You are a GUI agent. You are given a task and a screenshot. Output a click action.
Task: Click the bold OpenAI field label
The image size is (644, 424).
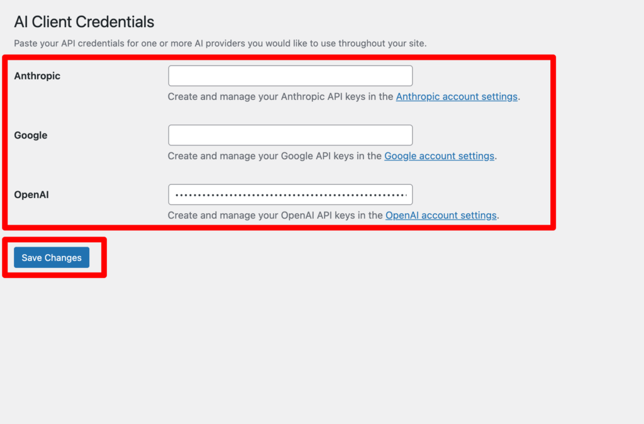[31, 195]
